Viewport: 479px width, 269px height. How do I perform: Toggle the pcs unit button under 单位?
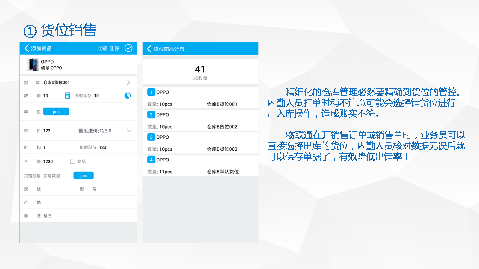[56, 112]
